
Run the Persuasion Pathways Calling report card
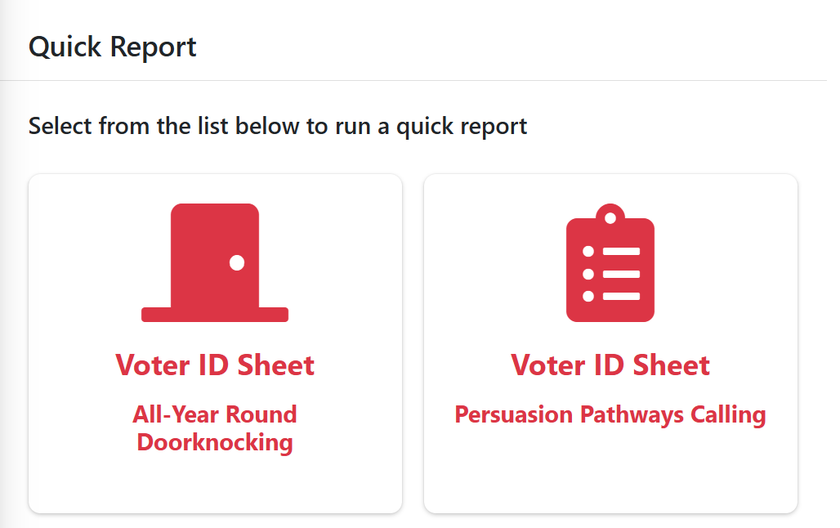610,343
